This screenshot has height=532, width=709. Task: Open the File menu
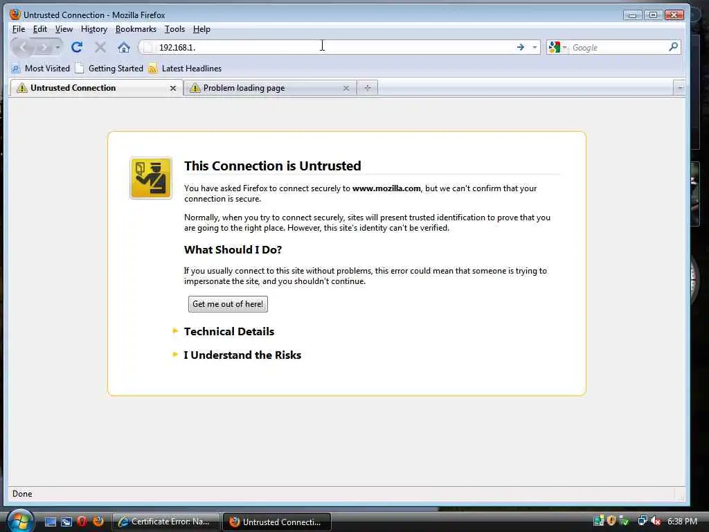(19, 29)
